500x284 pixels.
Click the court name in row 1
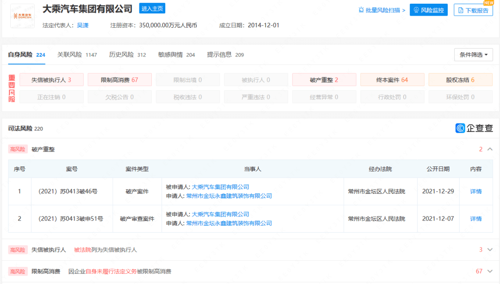pos(376,191)
